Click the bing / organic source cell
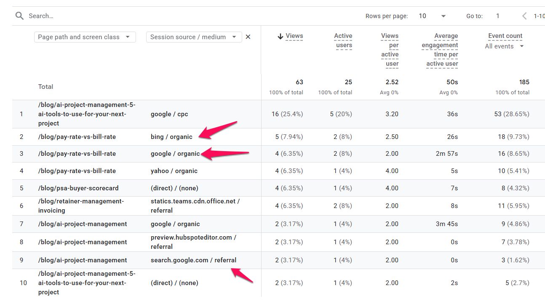 pyautogui.click(x=171, y=137)
